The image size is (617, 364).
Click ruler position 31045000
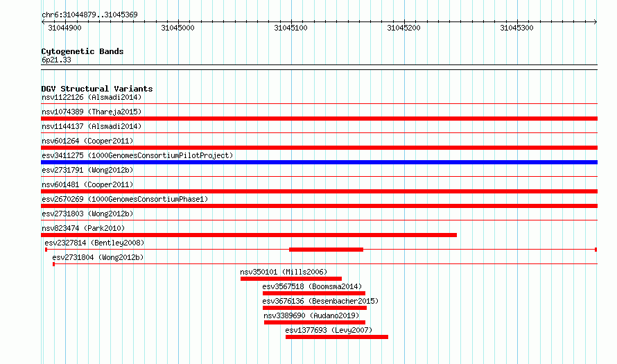pyautogui.click(x=178, y=28)
